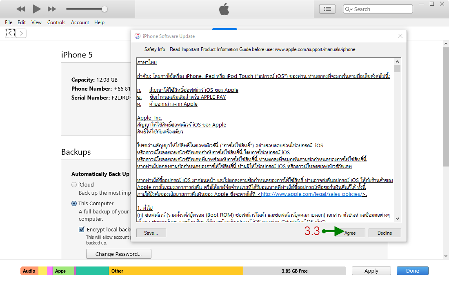Viewport: 449px width, 282px height.
Task: Open the apple.com sales policies link
Action: pos(312,194)
